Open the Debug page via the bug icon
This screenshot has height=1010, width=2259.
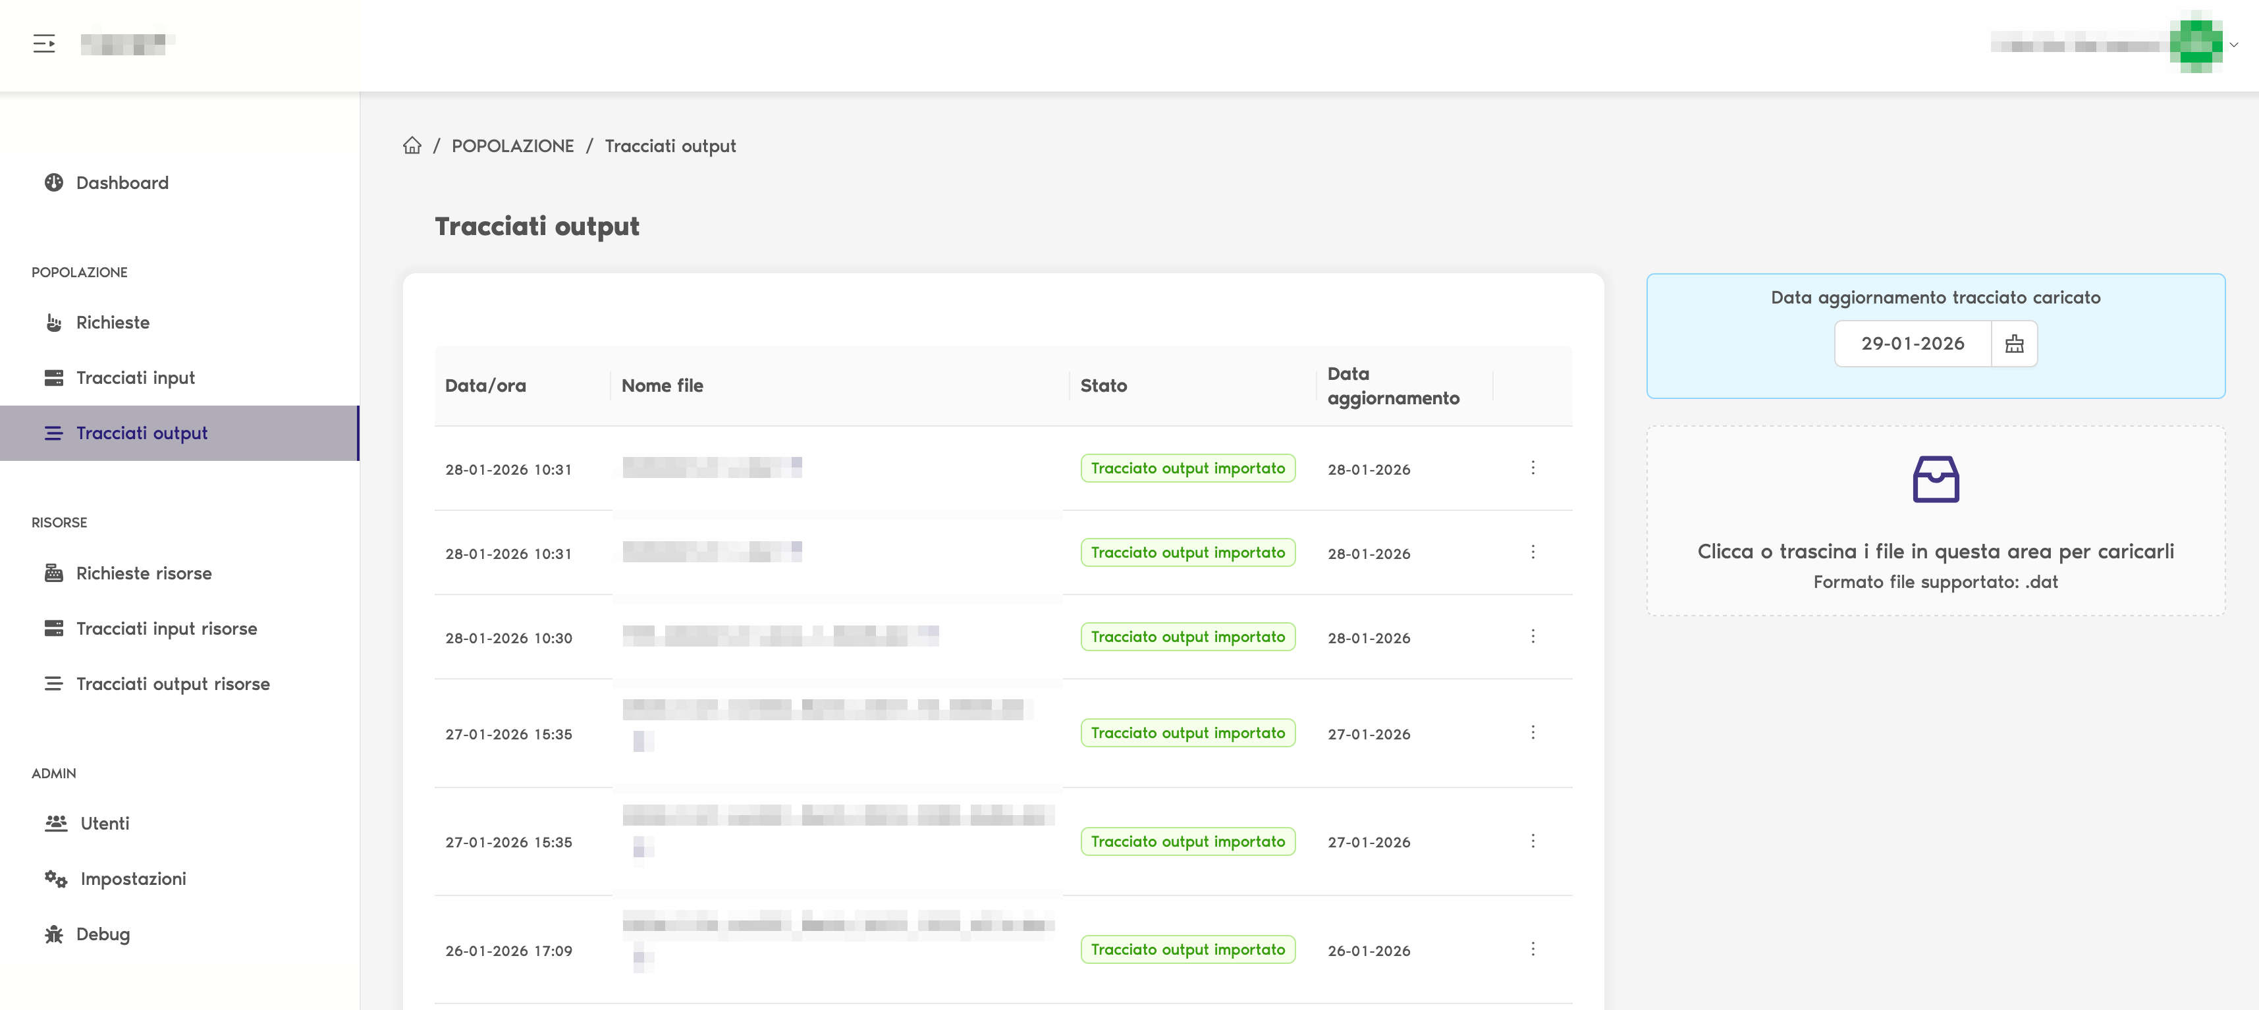pos(55,934)
